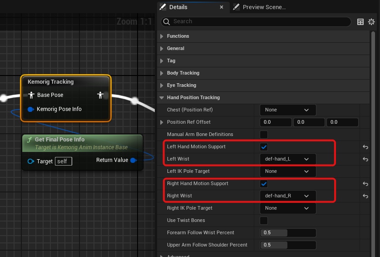Reset Right Wrist value to default

365,196
